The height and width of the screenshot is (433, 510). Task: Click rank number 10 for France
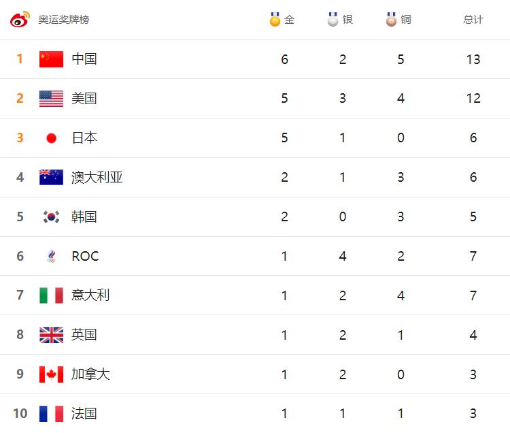click(20, 413)
